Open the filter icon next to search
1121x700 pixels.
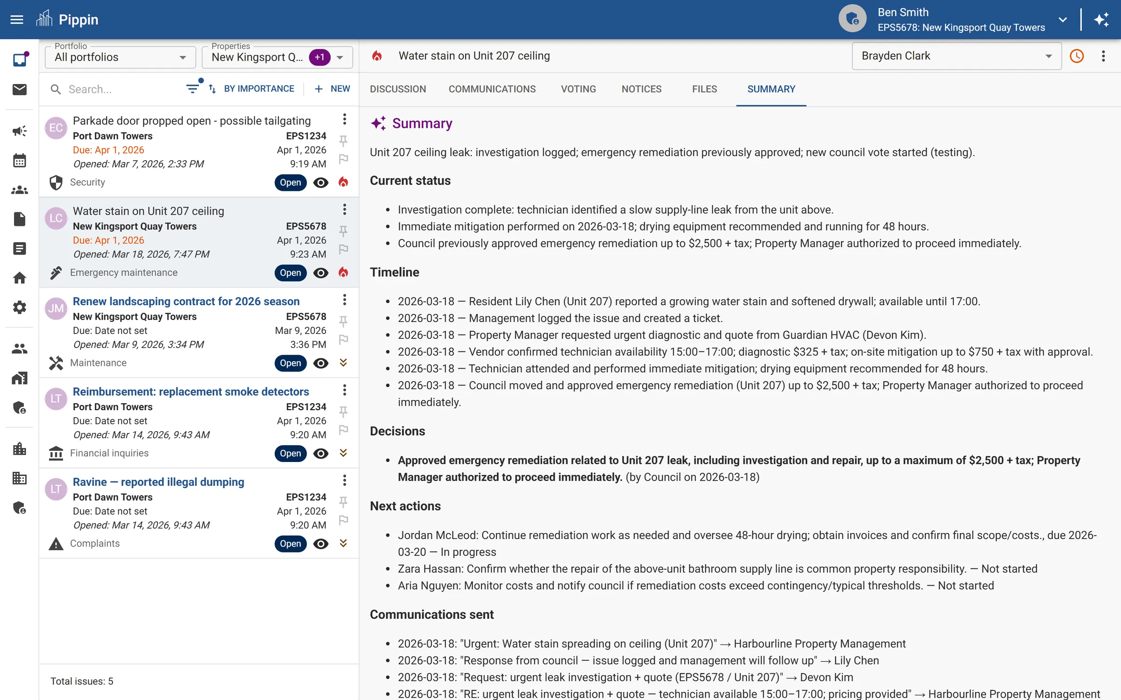[x=192, y=88]
